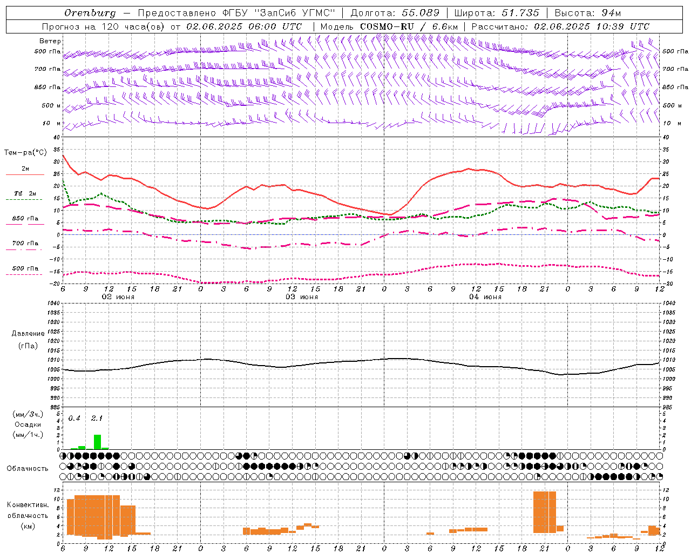This screenshot has width=691, height=553.
Task: Click 'Прогноз на 120 часа(ов)' forecast text
Action: [x=104, y=26]
